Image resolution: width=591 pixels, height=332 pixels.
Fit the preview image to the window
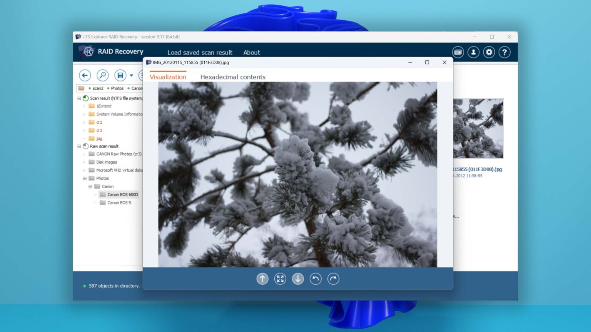pos(280,279)
